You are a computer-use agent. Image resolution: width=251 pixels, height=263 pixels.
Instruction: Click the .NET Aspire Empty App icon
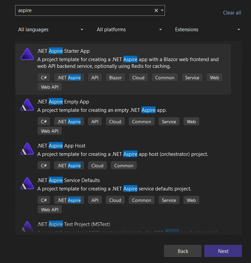click(x=27, y=105)
